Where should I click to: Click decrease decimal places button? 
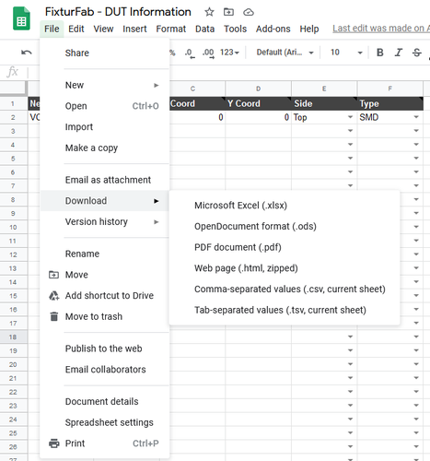(x=190, y=53)
